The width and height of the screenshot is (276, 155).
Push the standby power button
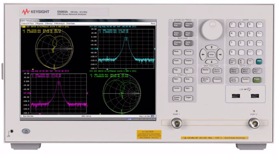tap(26, 131)
